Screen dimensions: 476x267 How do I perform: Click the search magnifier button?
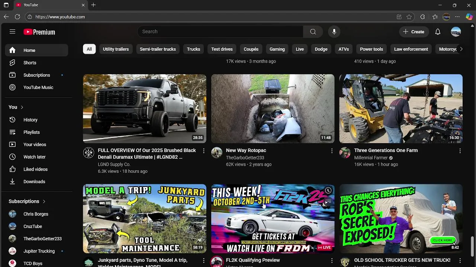point(313,32)
